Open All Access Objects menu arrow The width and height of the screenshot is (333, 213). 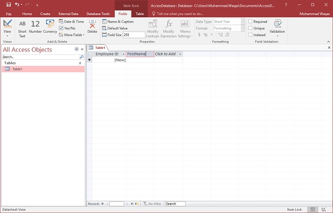click(77, 49)
